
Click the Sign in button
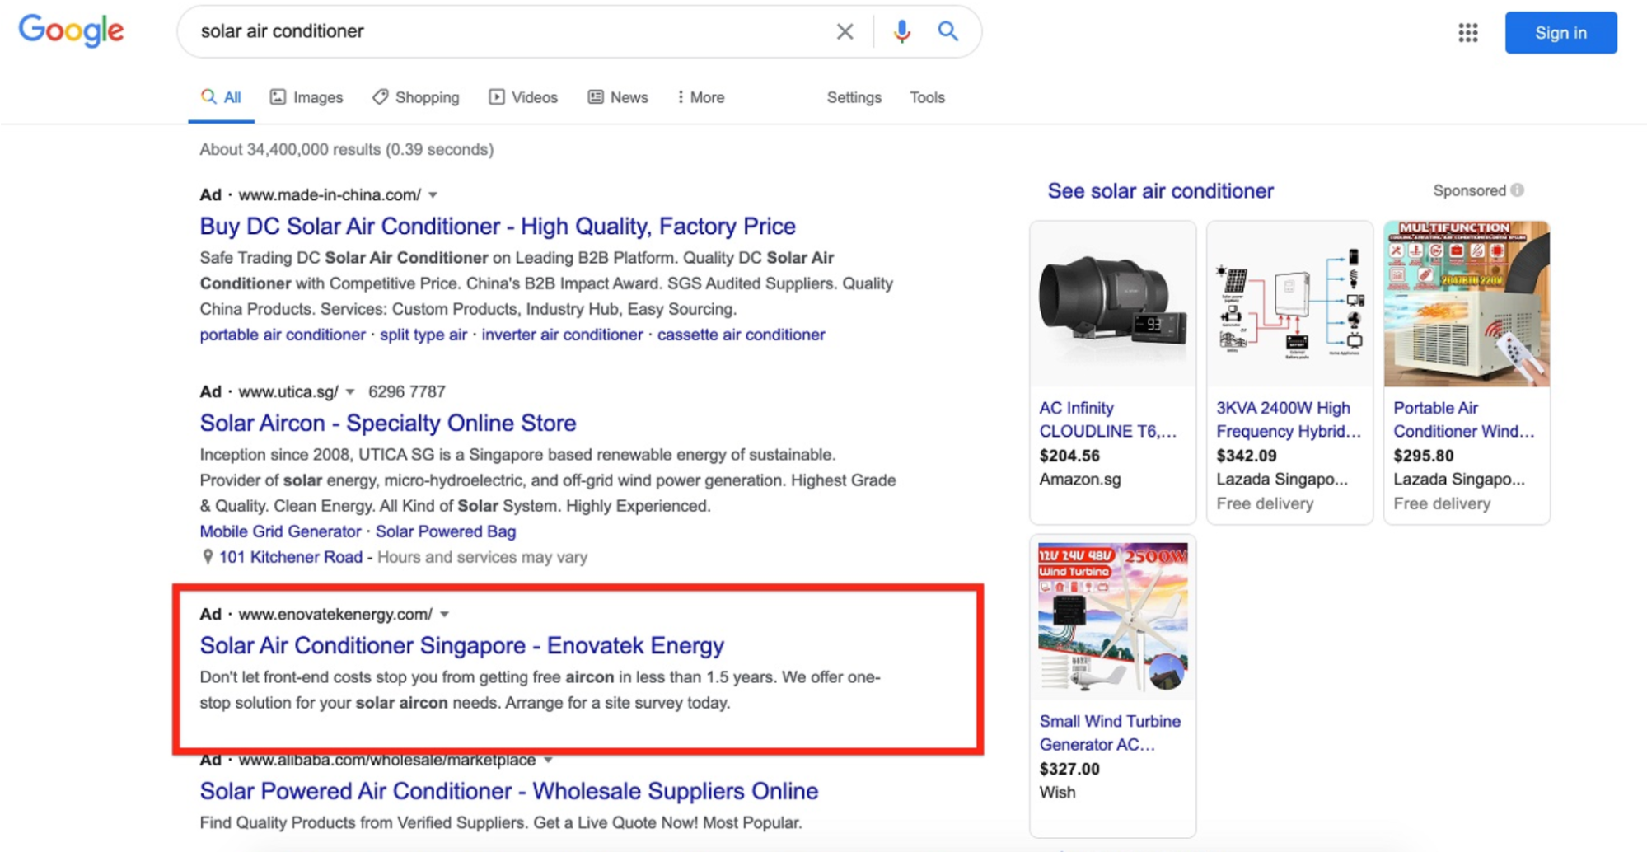point(1560,32)
